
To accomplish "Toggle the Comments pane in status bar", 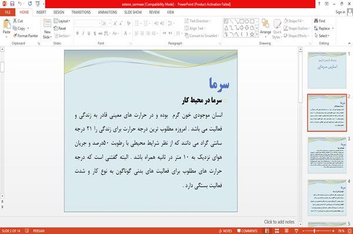I will (x=247, y=231).
